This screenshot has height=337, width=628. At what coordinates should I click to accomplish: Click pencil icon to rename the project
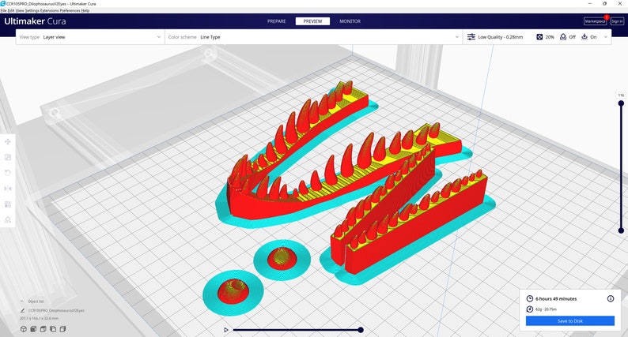pyautogui.click(x=22, y=310)
